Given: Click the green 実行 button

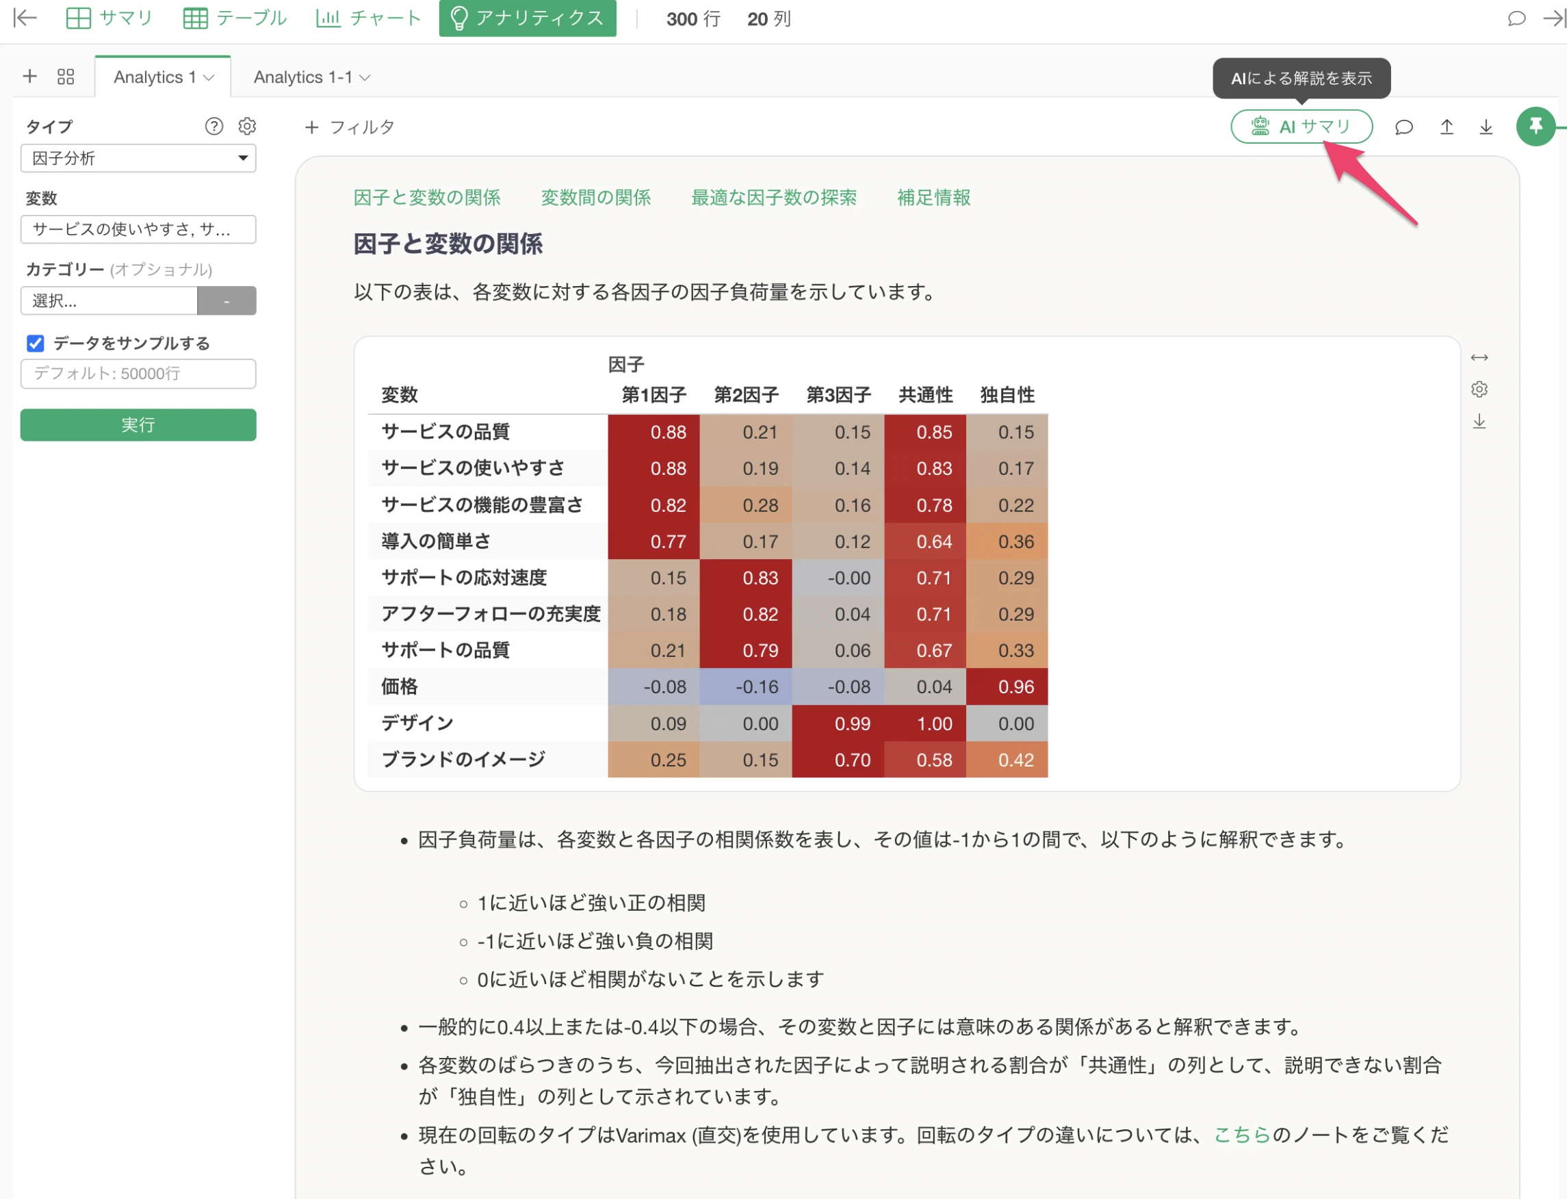Looking at the screenshot, I should tap(138, 424).
